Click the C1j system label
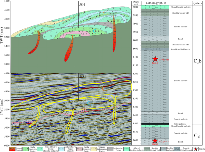 pos(197,136)
